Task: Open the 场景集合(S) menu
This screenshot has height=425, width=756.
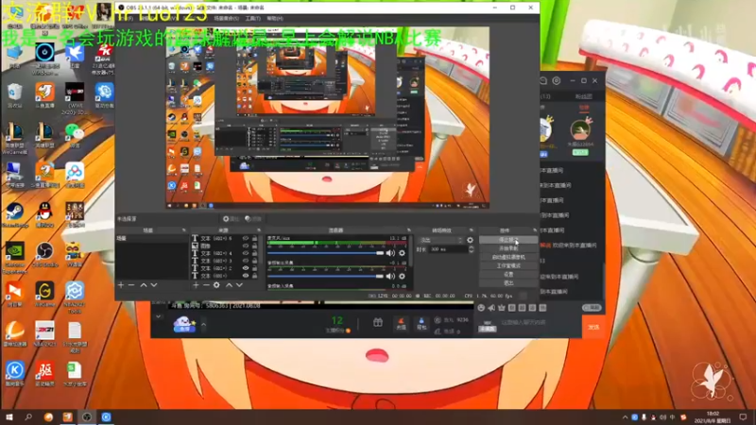Action: click(226, 18)
